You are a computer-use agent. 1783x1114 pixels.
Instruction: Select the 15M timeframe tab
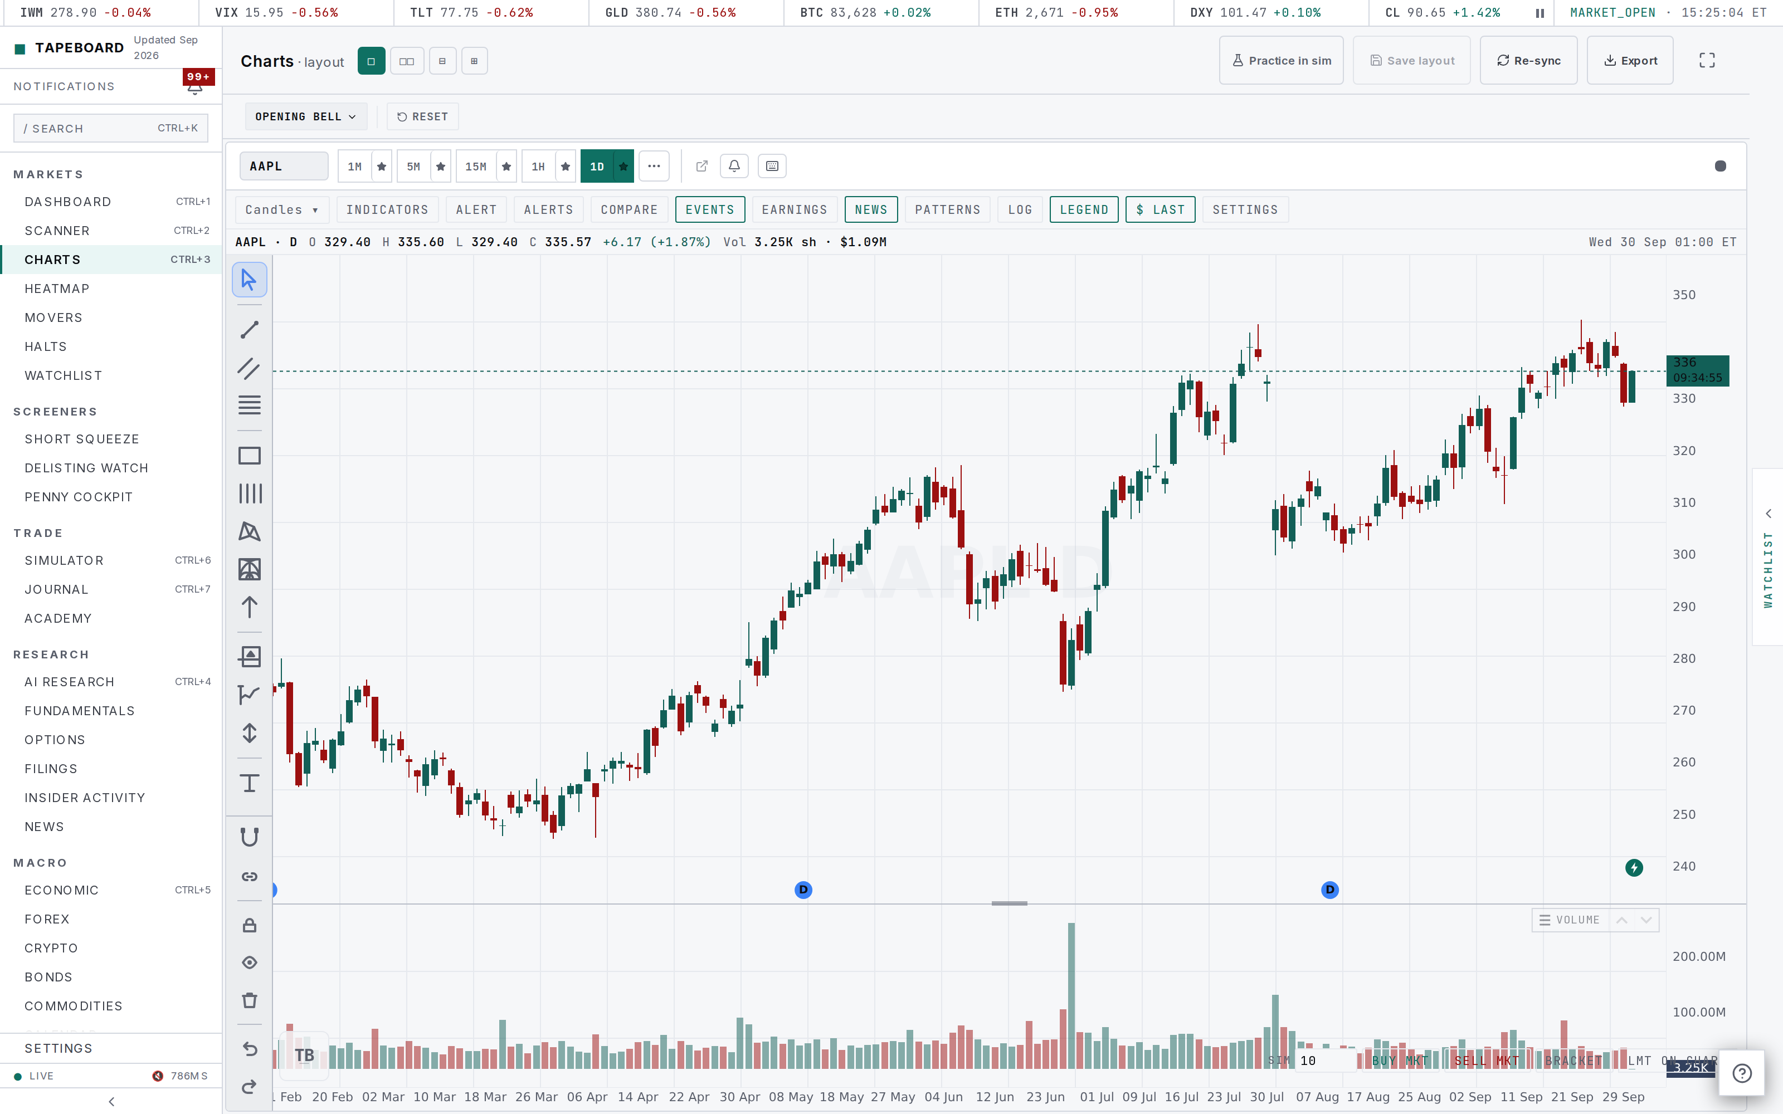click(x=475, y=167)
